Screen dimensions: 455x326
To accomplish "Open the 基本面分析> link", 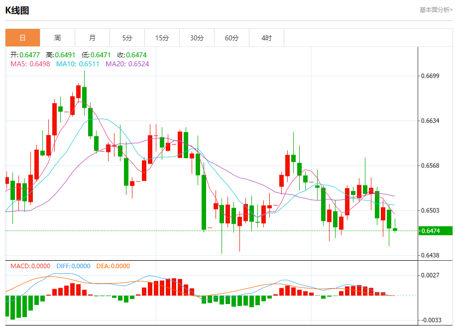I will (x=436, y=10).
